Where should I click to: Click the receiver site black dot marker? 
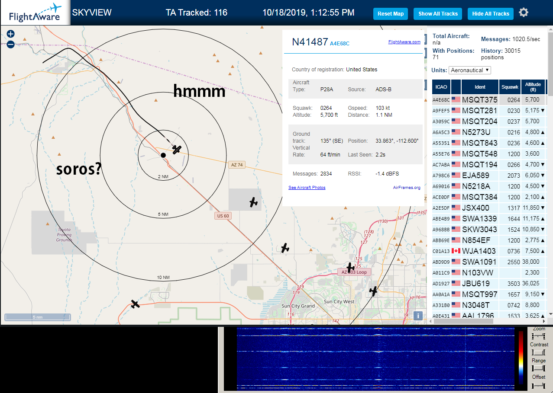[x=163, y=155]
